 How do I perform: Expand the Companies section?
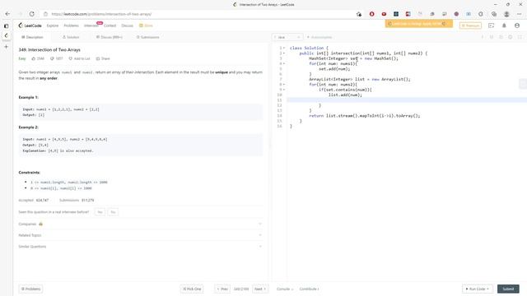140,224
